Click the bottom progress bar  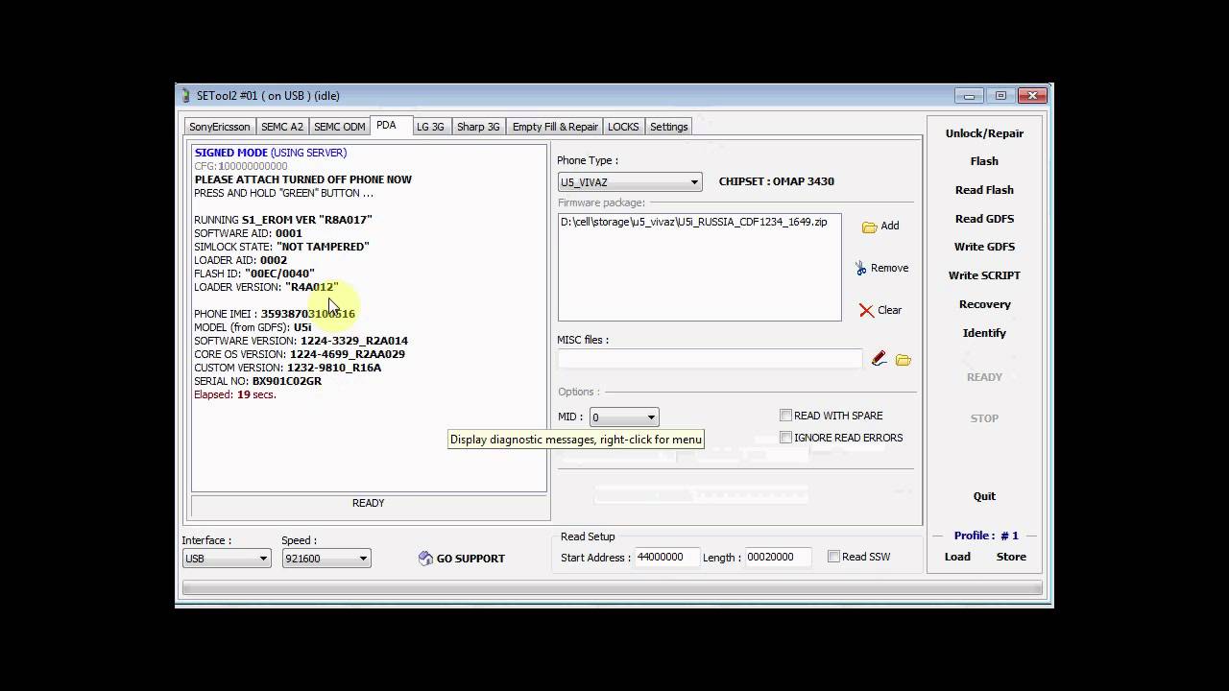click(613, 588)
